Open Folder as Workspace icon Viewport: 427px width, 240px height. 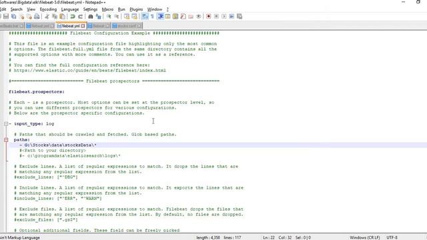click(x=191, y=17)
